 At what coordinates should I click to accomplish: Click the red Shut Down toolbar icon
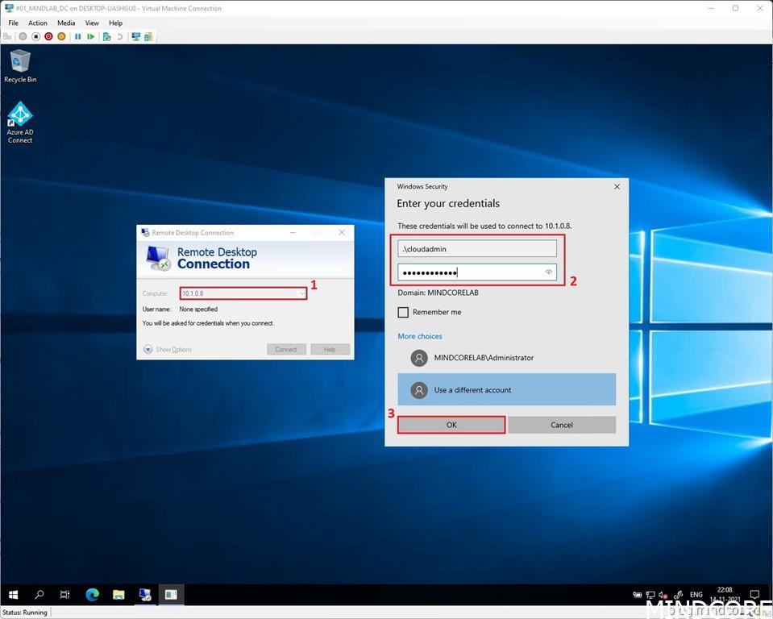click(48, 36)
